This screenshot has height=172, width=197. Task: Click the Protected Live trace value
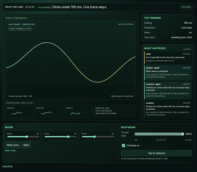186,28
